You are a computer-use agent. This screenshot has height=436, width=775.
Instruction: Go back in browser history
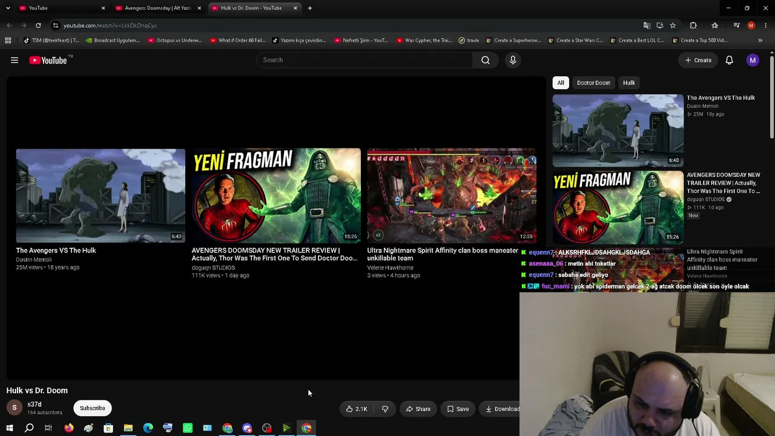(9, 25)
